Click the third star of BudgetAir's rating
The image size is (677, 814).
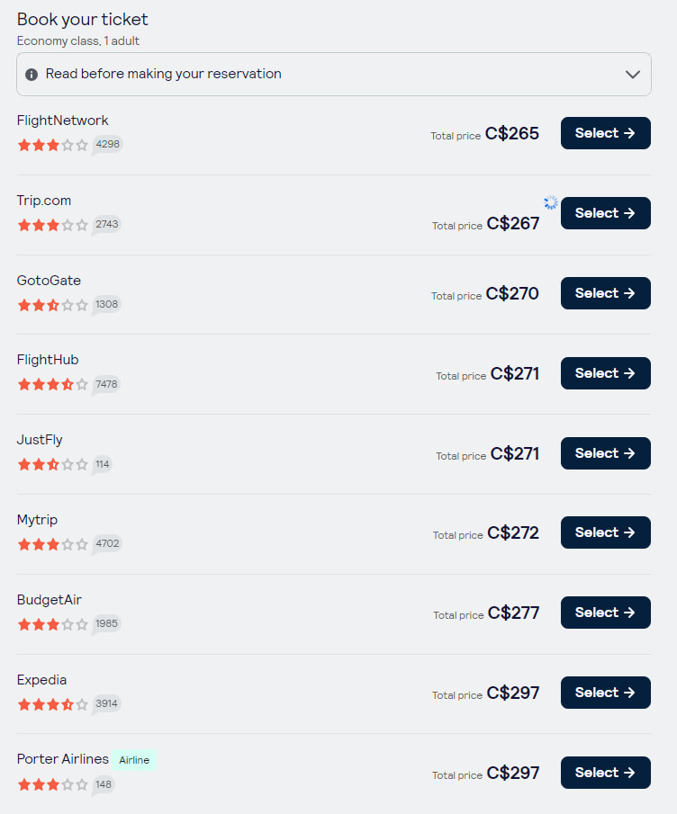[52, 624]
